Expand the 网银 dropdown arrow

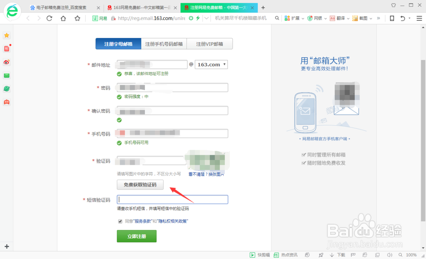[325, 18]
